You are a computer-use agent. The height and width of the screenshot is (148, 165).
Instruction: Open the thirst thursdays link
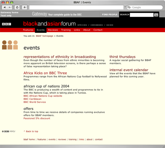(x=122, y=57)
